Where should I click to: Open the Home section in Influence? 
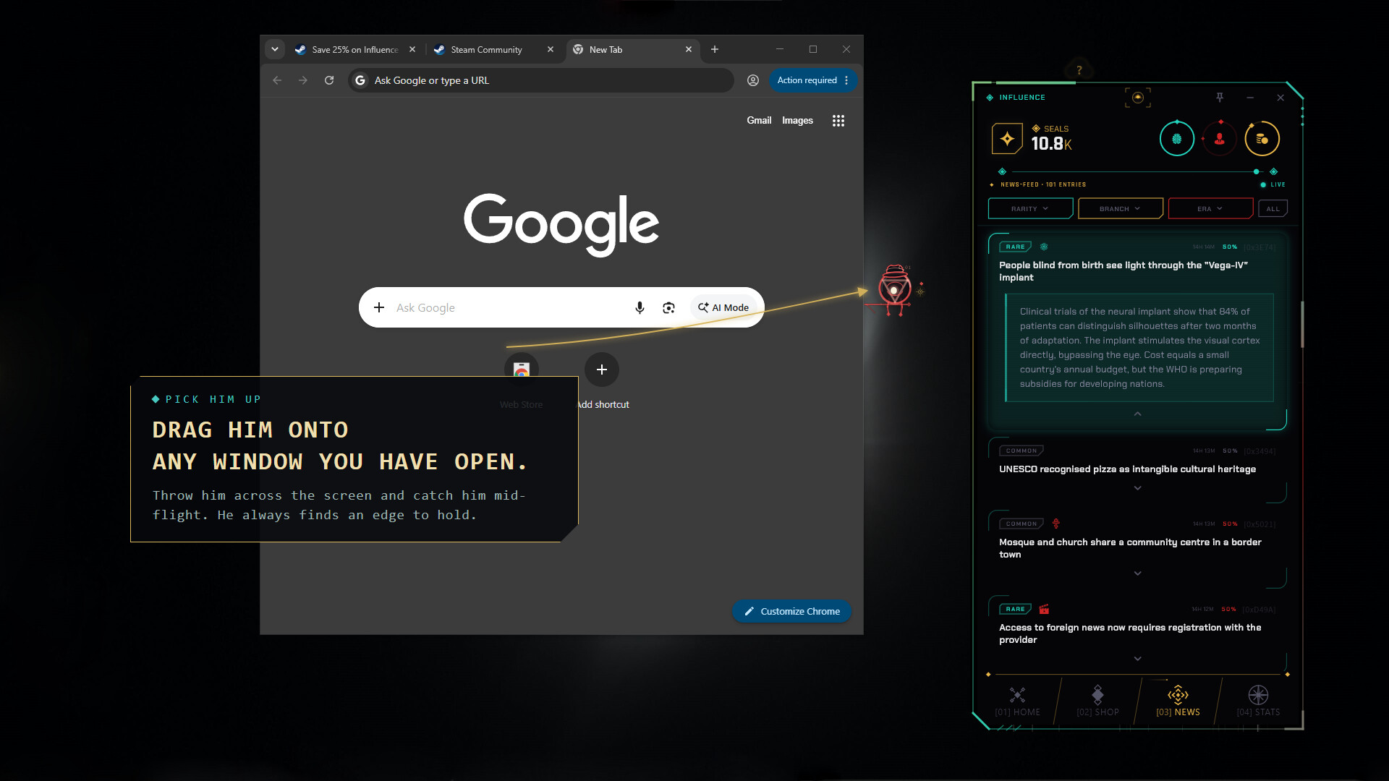1017,701
